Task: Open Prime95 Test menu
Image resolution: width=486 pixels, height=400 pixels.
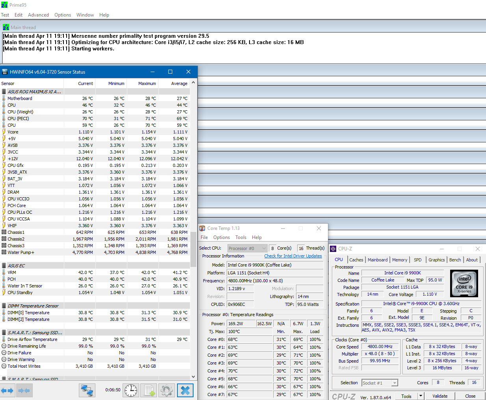Action: click(5, 15)
